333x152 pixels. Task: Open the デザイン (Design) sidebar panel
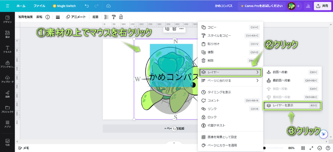(7, 19)
